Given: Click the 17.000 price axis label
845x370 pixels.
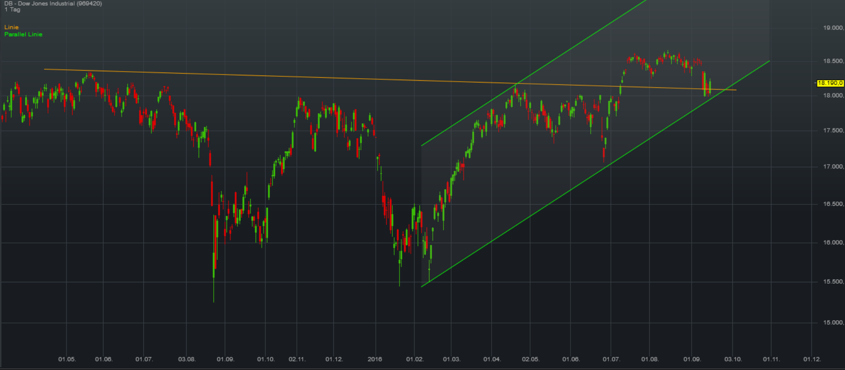Looking at the screenshot, I should (834, 166).
